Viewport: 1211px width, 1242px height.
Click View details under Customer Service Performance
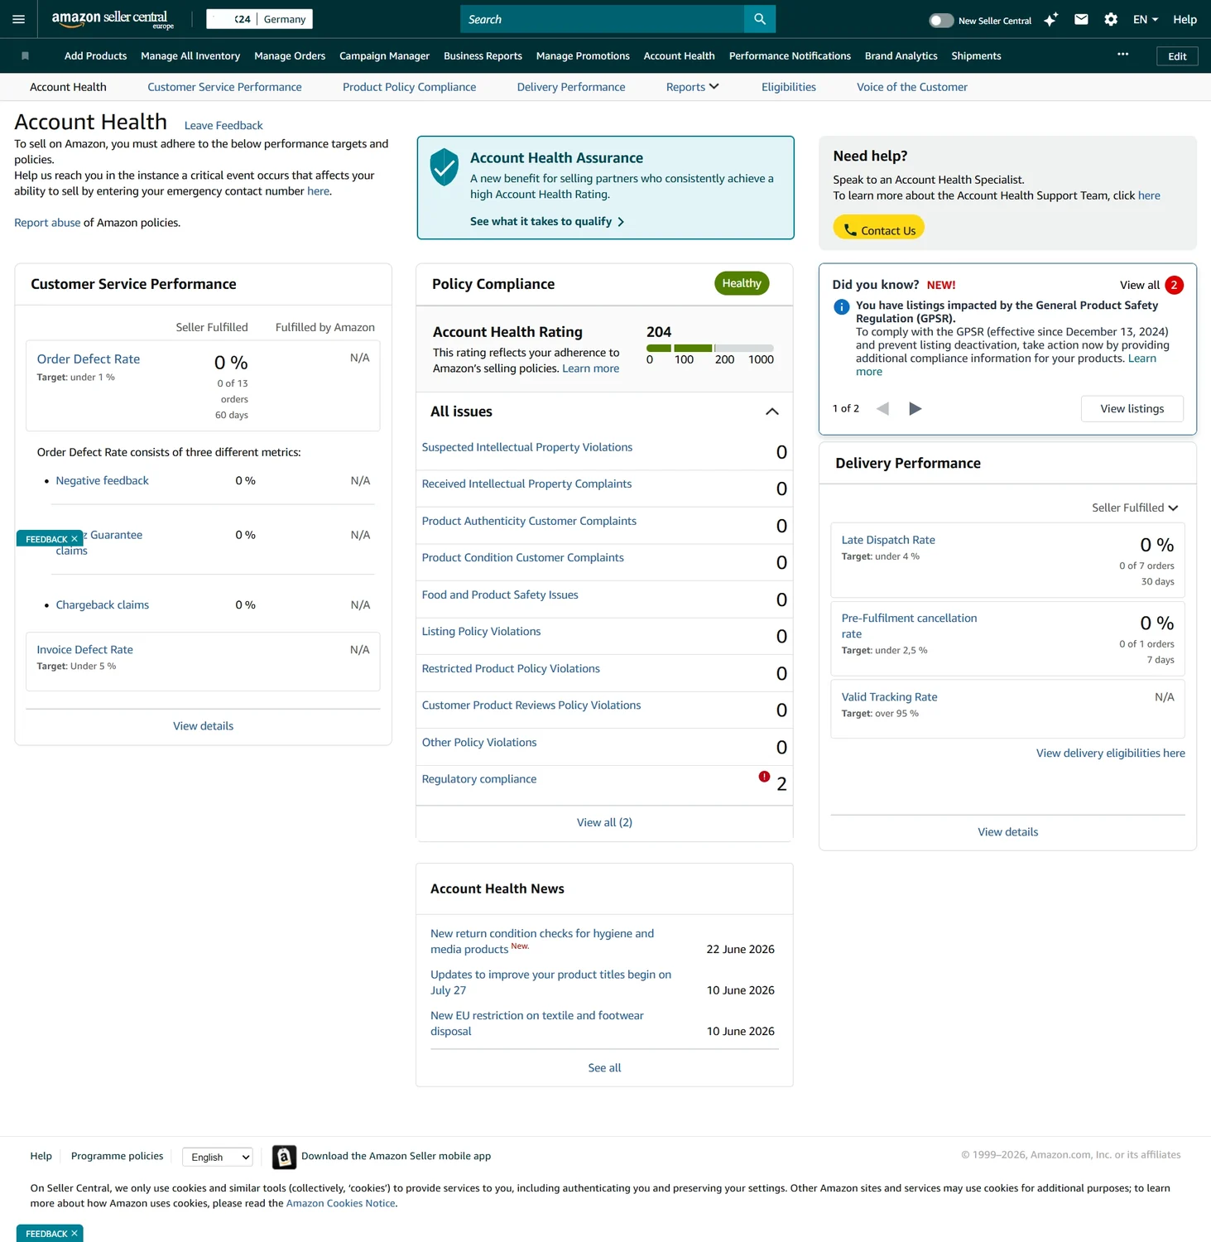coord(203,726)
